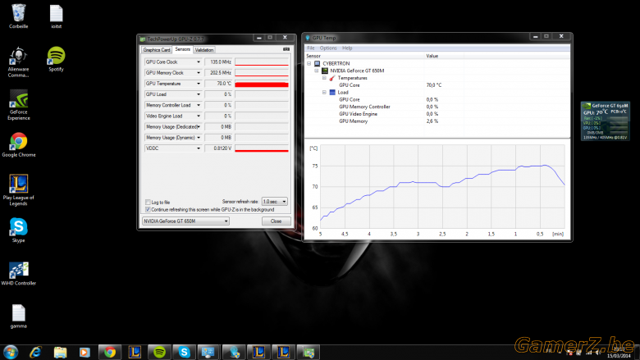
Task: Uncheck Continue refreshing in background option
Action: click(148, 210)
